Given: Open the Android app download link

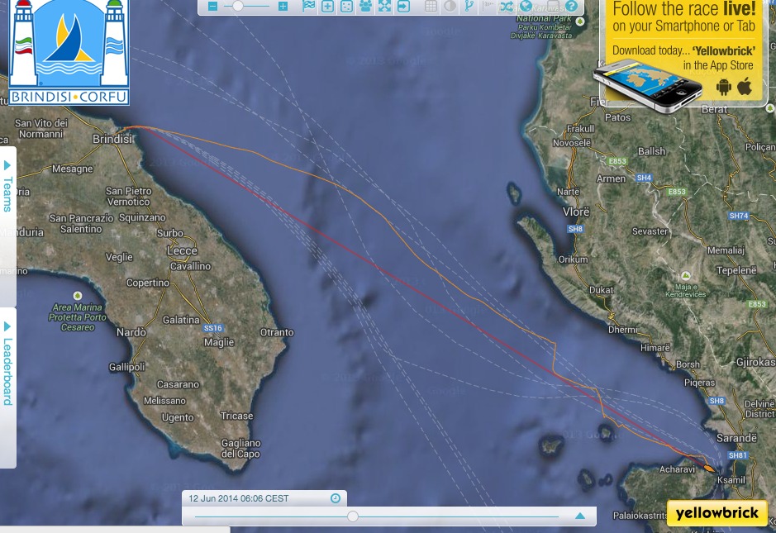Looking at the screenshot, I should [724, 87].
